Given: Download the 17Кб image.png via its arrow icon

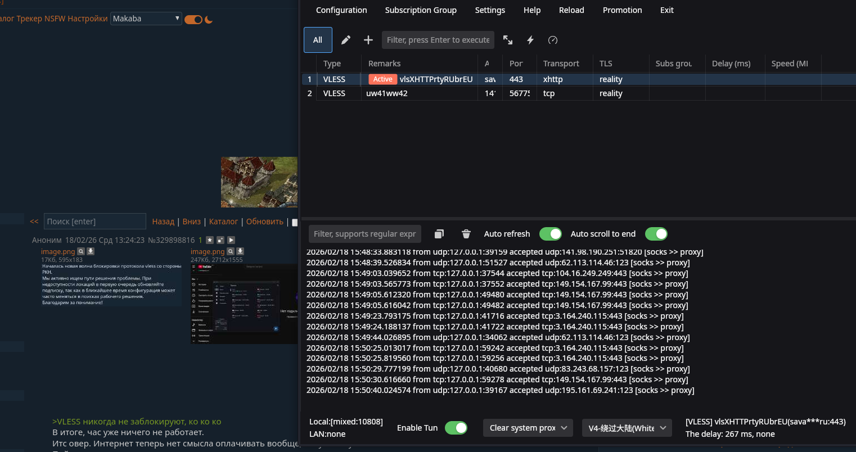Looking at the screenshot, I should pyautogui.click(x=91, y=251).
